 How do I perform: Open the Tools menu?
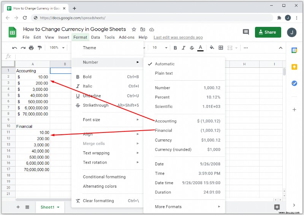109,37
